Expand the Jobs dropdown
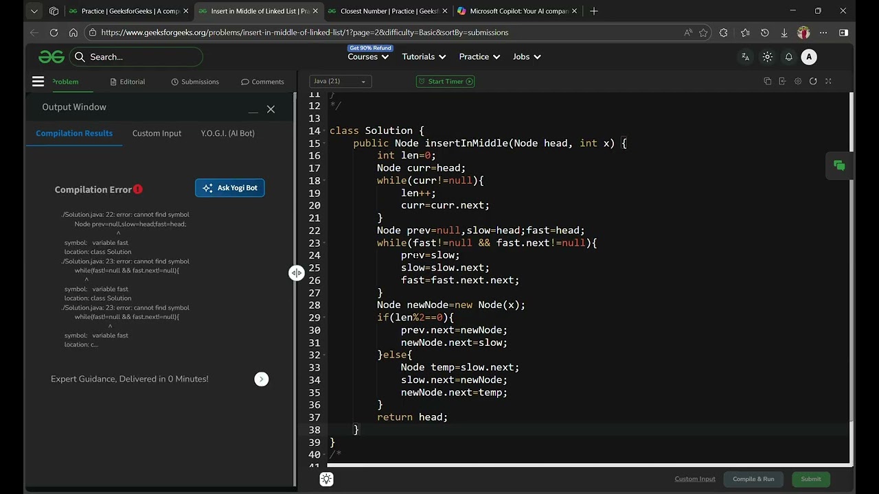The width and height of the screenshot is (879, 494). pos(527,57)
